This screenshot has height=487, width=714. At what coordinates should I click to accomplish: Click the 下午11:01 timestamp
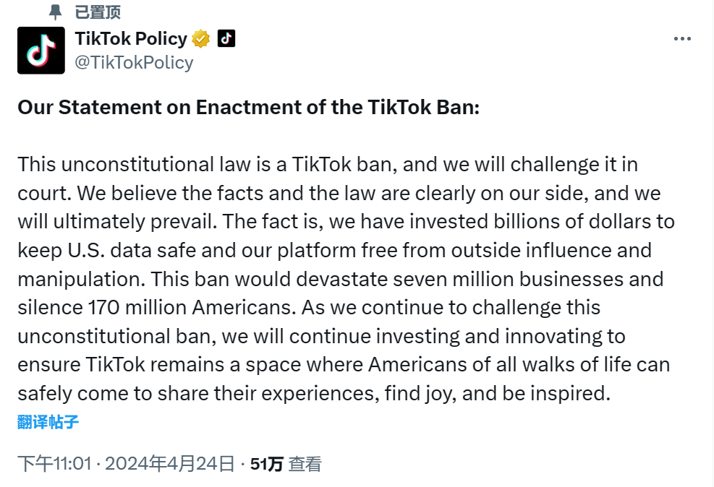(x=55, y=464)
